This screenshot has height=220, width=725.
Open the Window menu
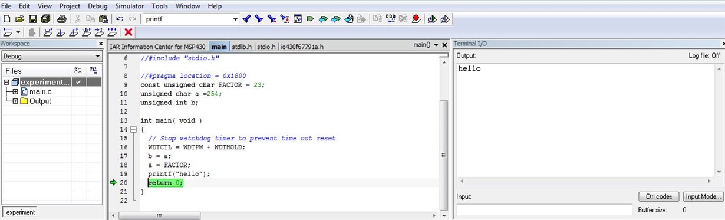(187, 6)
